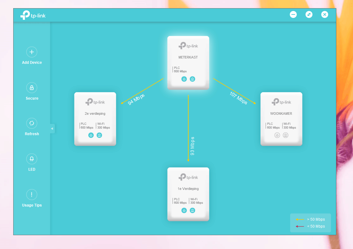Click the Refresh circular arrows icon
353x249 pixels.
coord(32,123)
